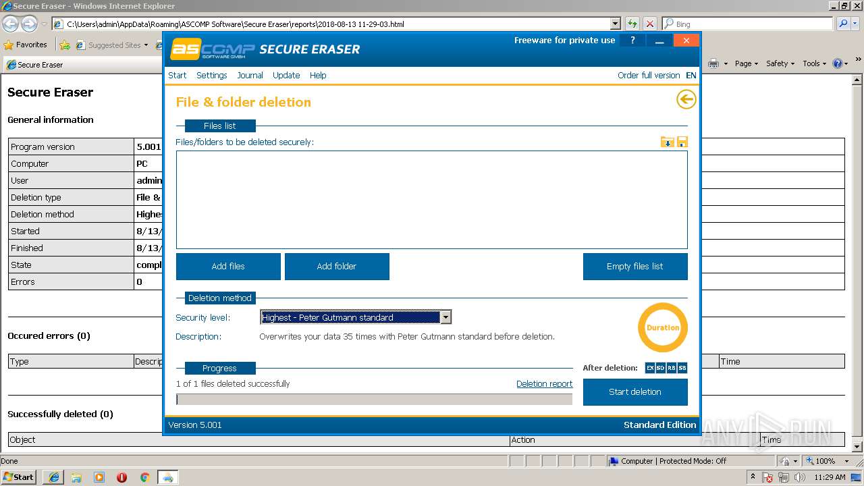Open the Help menu in Secure Eraser
864x486 pixels.
point(318,75)
